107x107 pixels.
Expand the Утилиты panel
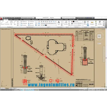click(x=93, y=27)
